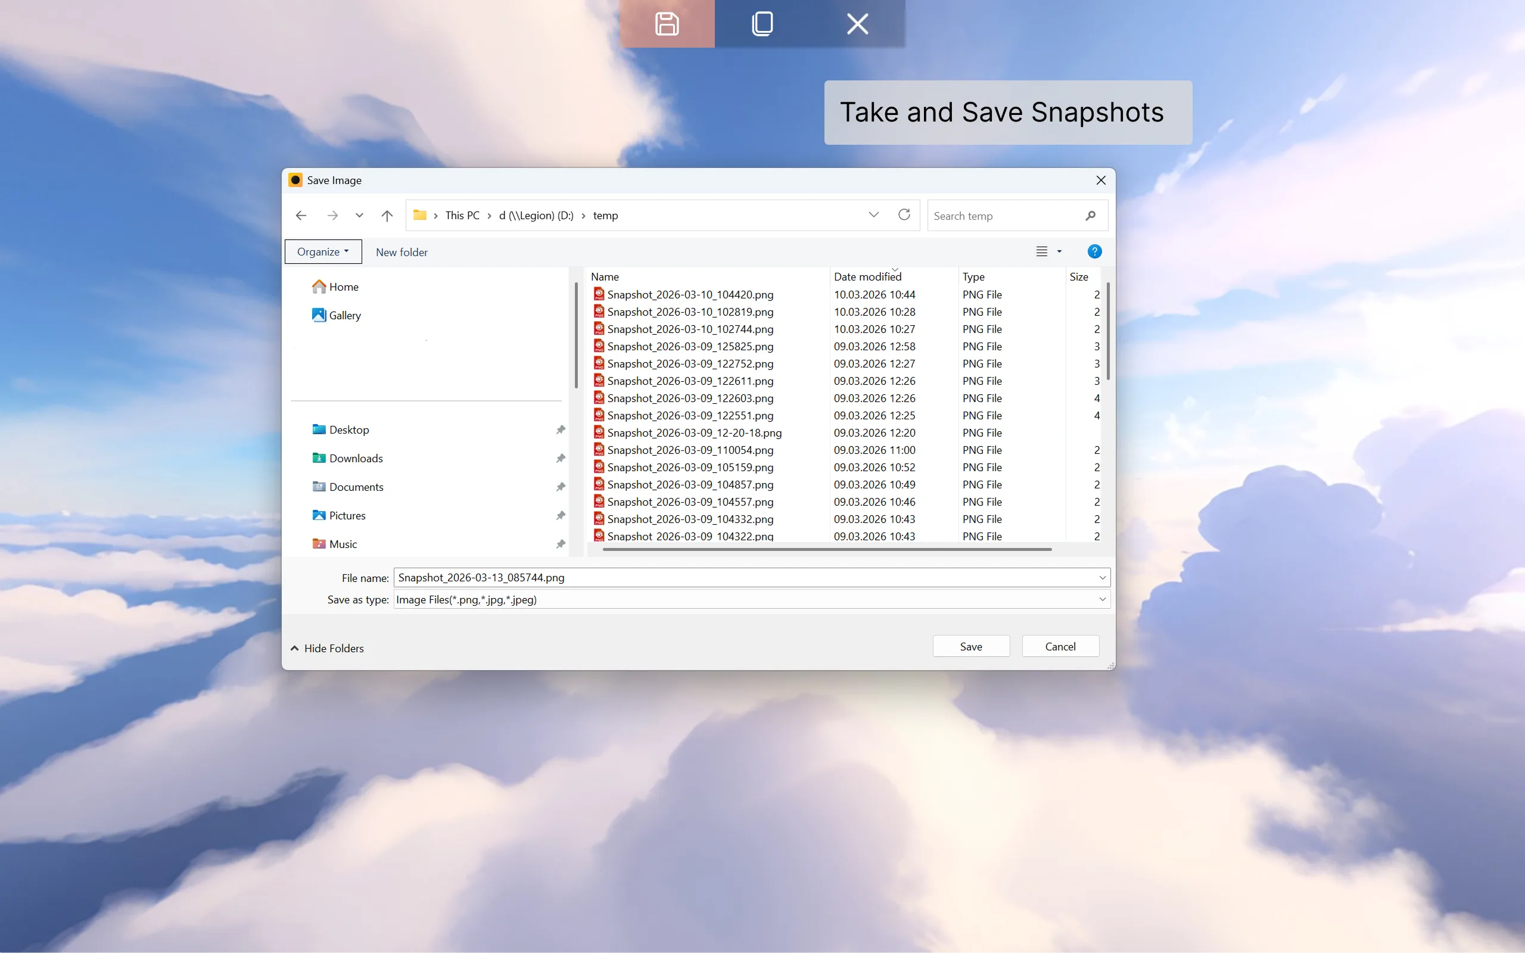Screen dimensions: 1525x953
Task: Click the pin icon next to Downloads
Action: pos(560,458)
